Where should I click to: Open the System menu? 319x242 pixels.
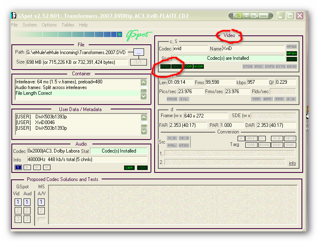point(29,25)
